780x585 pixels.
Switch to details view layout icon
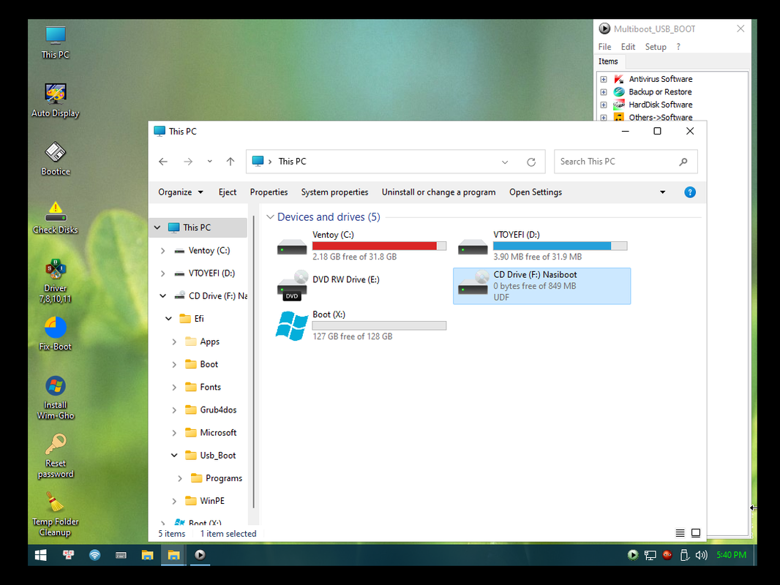[680, 533]
